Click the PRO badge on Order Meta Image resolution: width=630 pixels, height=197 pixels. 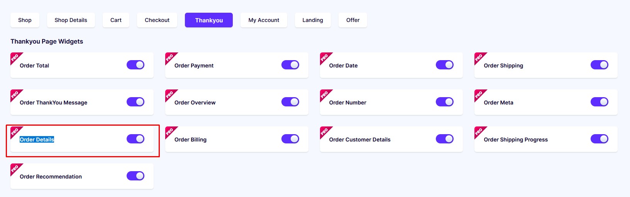479,94
